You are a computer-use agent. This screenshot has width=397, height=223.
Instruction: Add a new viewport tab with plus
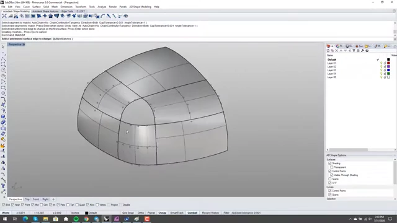[x=53, y=199]
